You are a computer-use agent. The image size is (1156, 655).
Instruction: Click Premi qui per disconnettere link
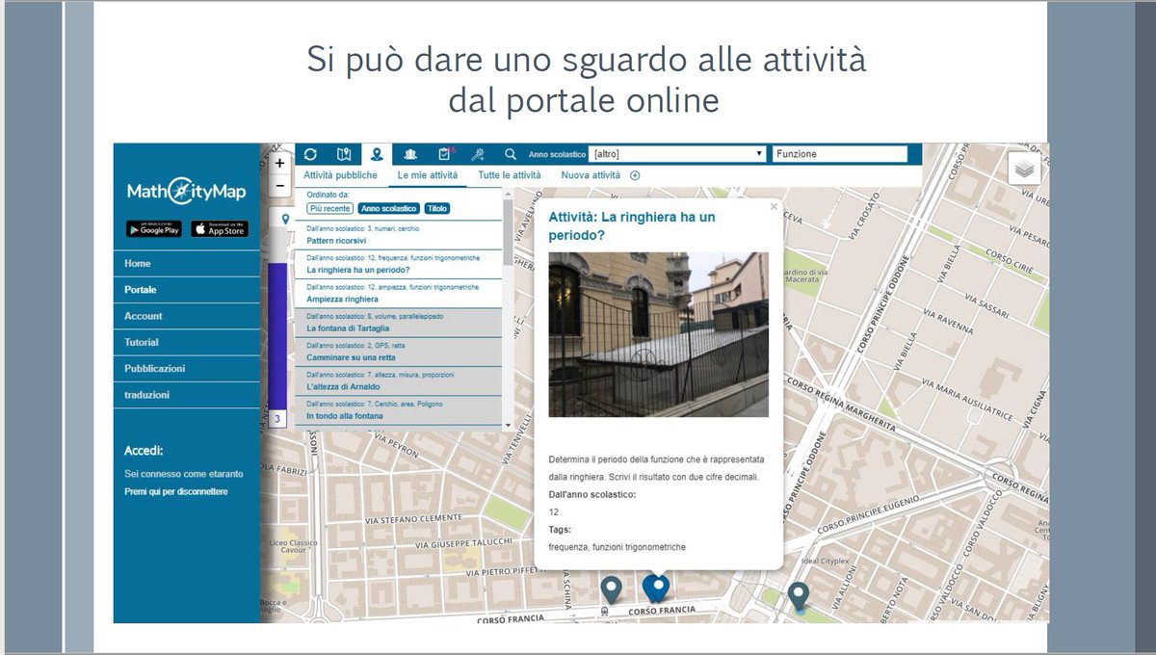pos(176,491)
